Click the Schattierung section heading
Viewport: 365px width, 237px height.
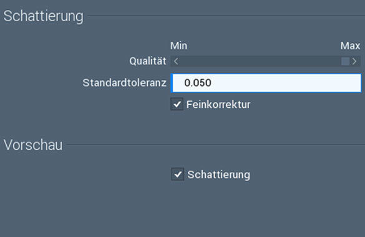point(43,16)
